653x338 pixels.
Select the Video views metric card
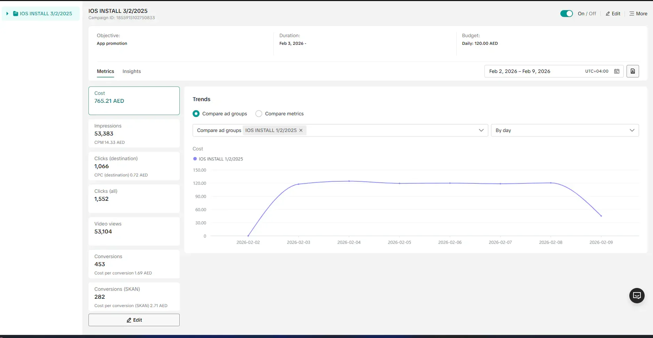pos(134,231)
